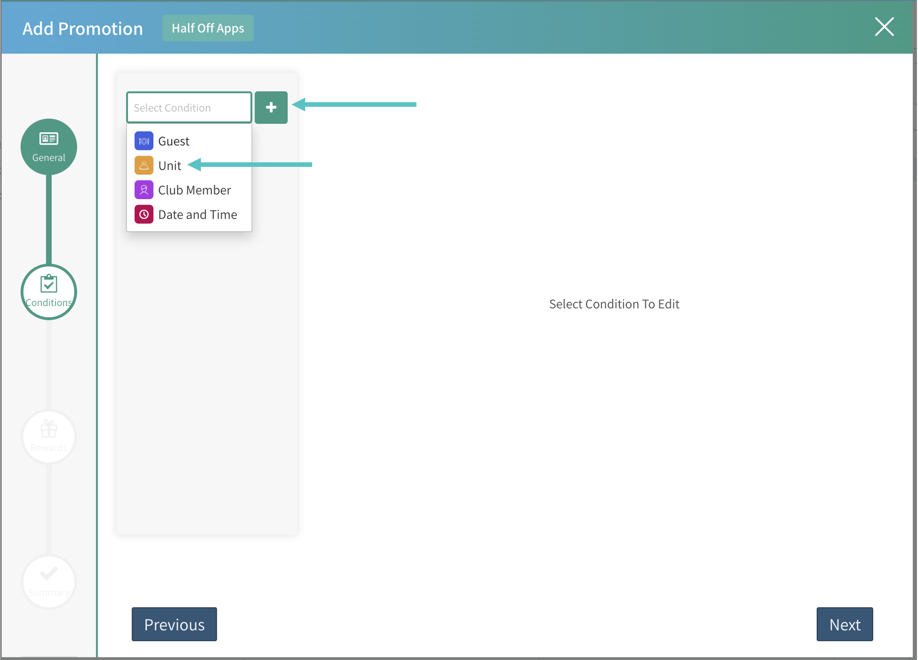
Task: Click the Select Condition To Edit placeholder text
Action: (x=614, y=304)
